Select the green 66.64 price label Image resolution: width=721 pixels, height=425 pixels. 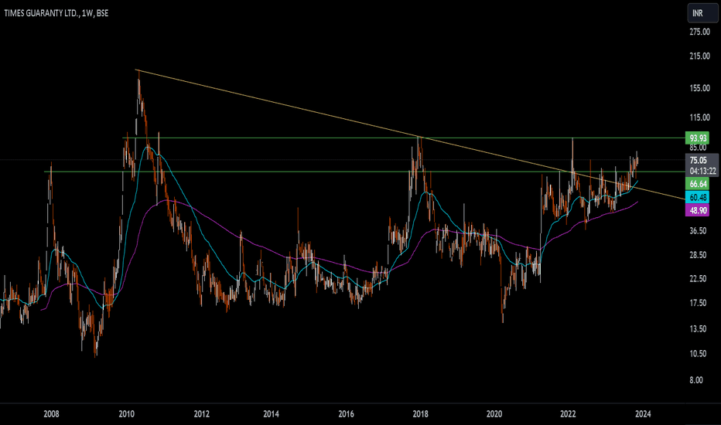(698, 184)
